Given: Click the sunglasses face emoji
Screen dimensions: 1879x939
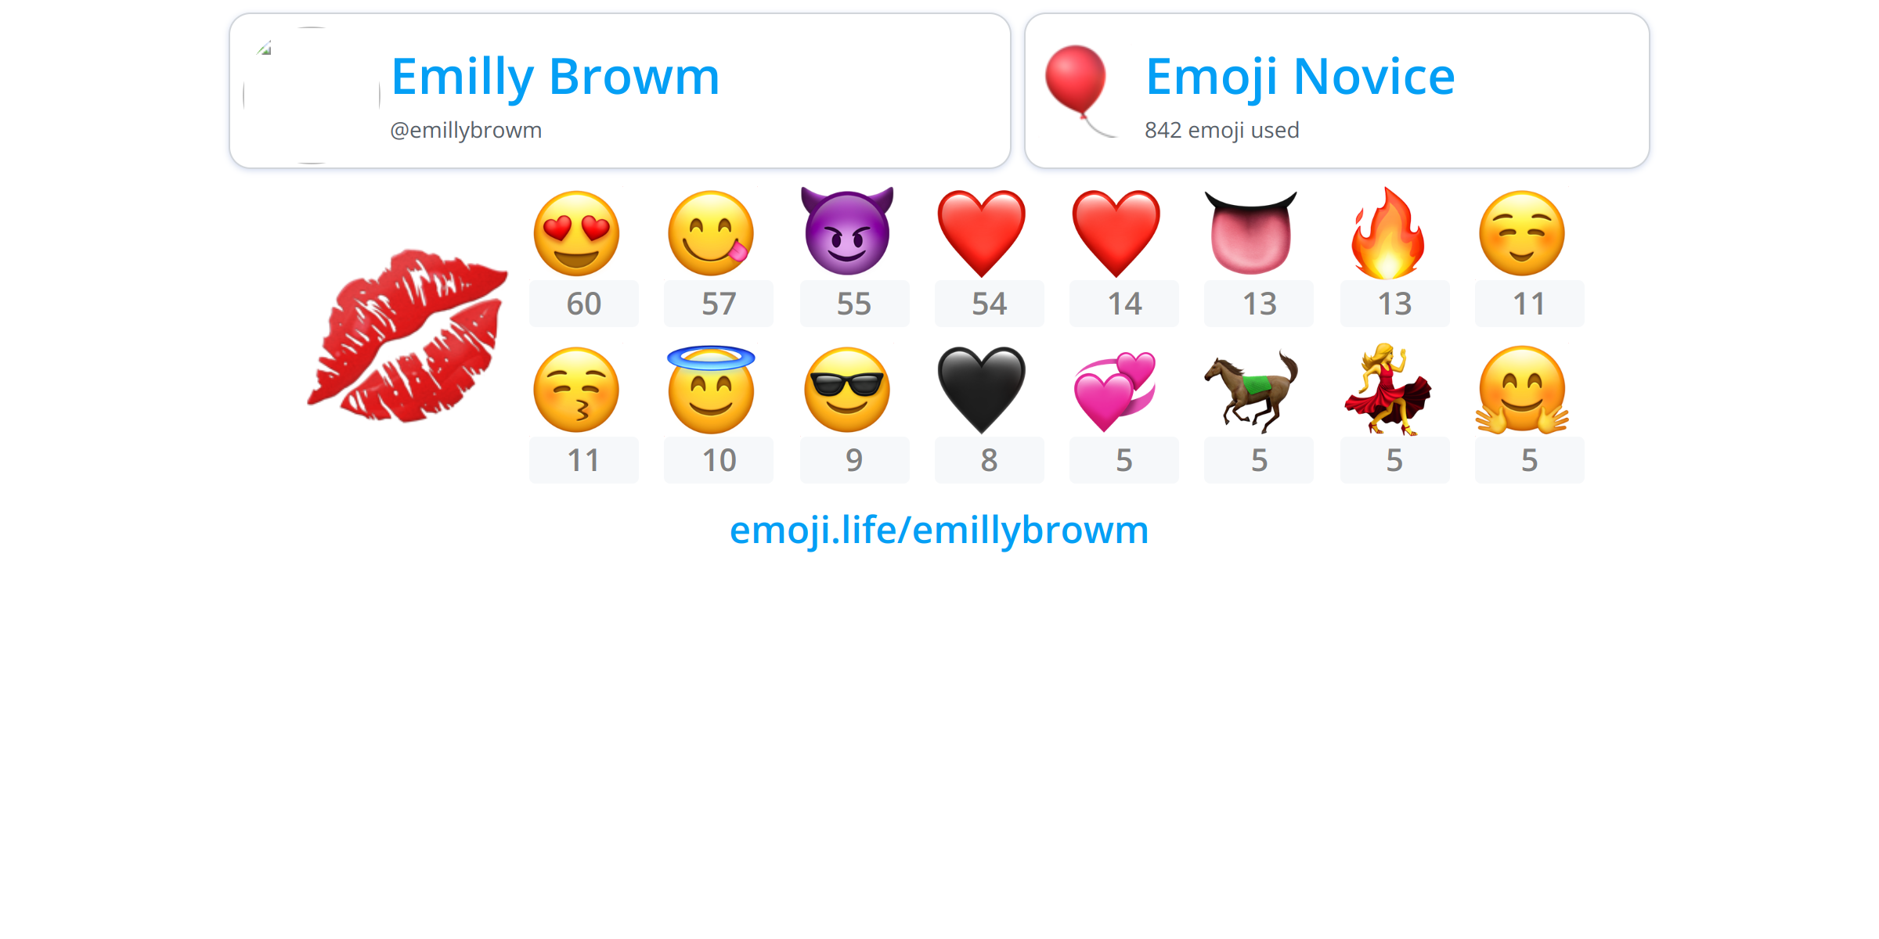Looking at the screenshot, I should 847,390.
